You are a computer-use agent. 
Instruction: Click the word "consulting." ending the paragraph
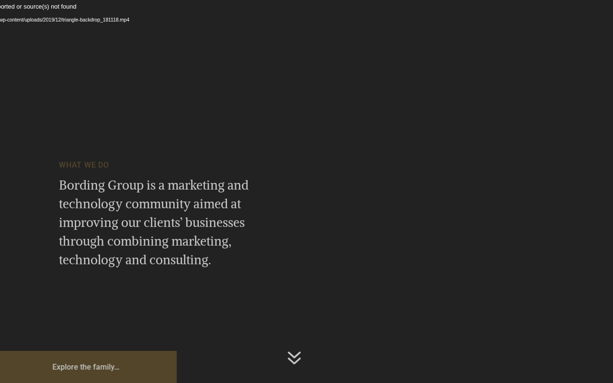coord(180,260)
